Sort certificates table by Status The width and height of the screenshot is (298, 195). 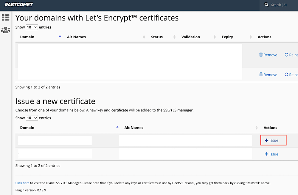pos(157,37)
